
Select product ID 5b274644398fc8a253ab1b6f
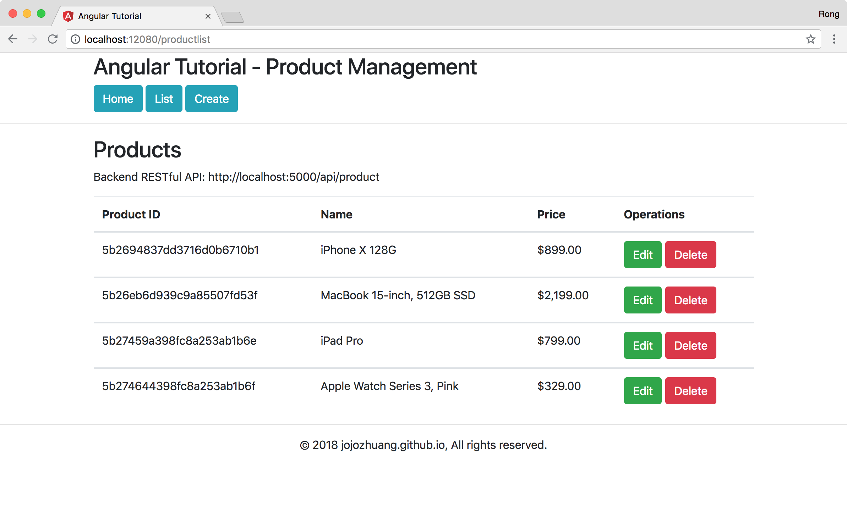179,386
